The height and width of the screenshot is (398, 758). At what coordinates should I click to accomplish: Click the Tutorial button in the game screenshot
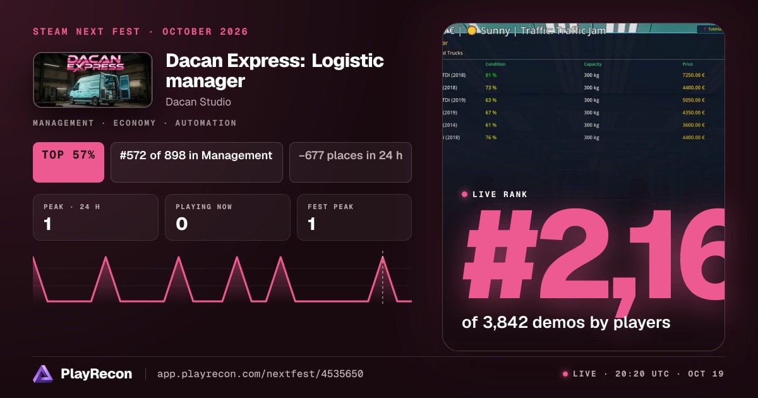[x=710, y=29]
